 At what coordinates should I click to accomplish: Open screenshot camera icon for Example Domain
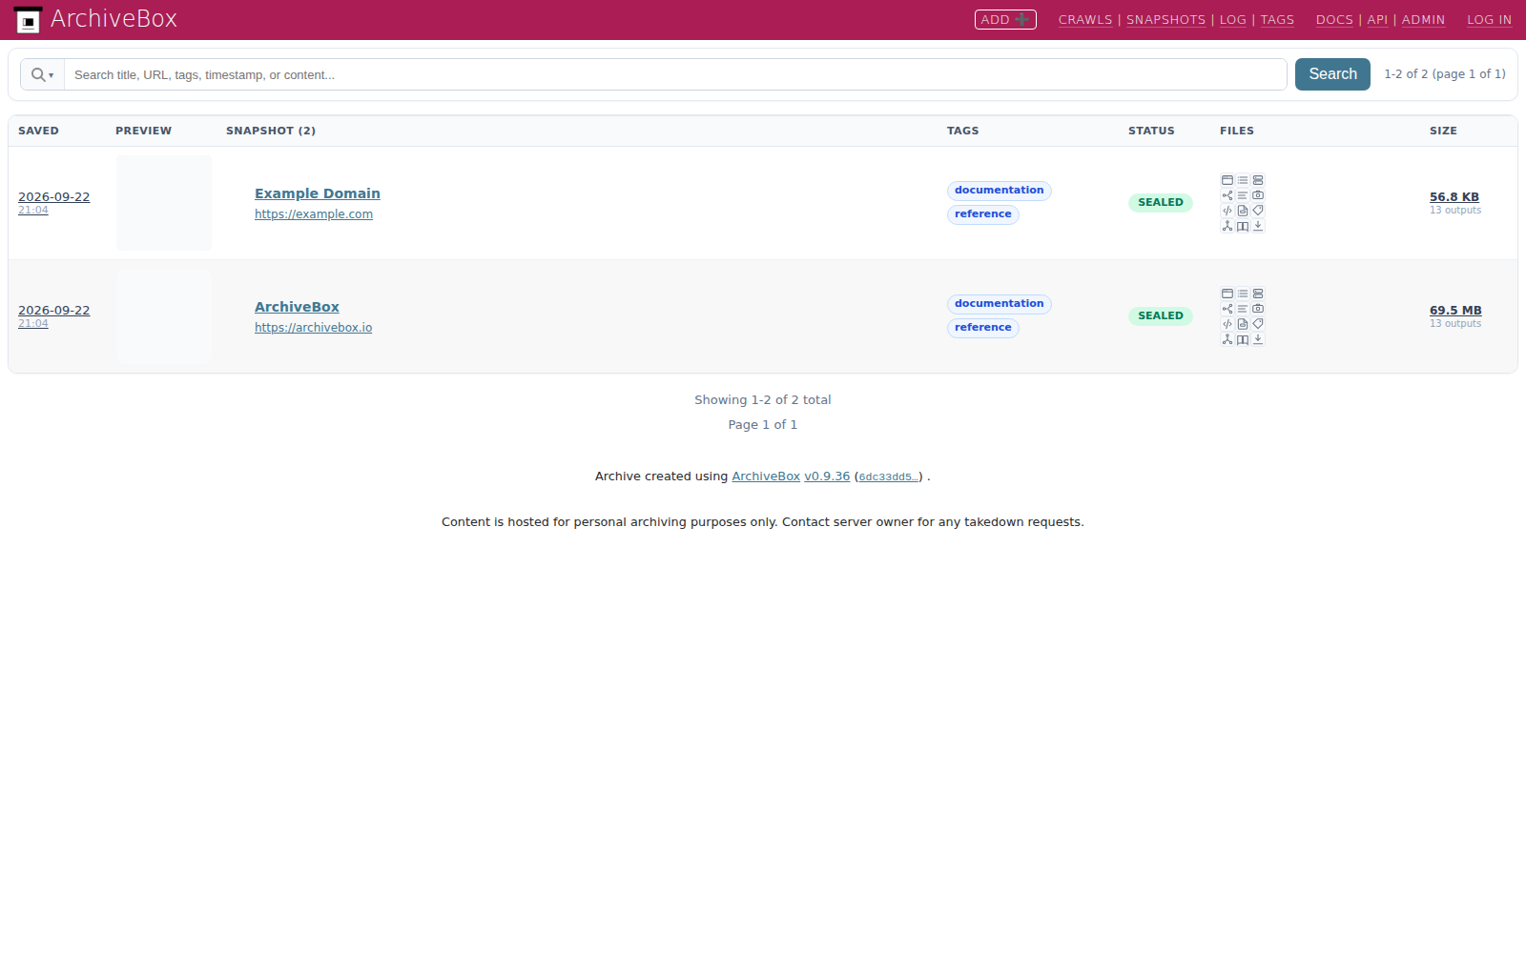(x=1258, y=195)
